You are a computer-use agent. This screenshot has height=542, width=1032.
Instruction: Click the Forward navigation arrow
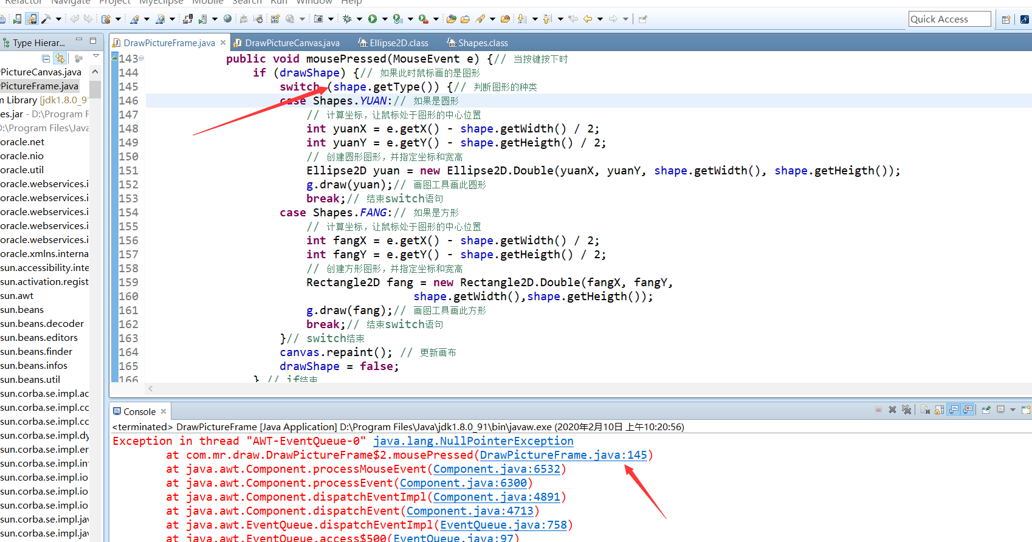613,19
